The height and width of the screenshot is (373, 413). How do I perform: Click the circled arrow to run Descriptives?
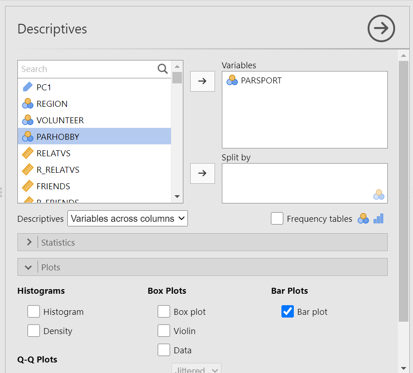point(381,28)
